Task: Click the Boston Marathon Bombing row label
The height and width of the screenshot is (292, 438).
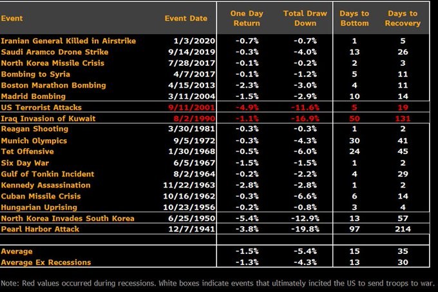Action: [x=53, y=85]
